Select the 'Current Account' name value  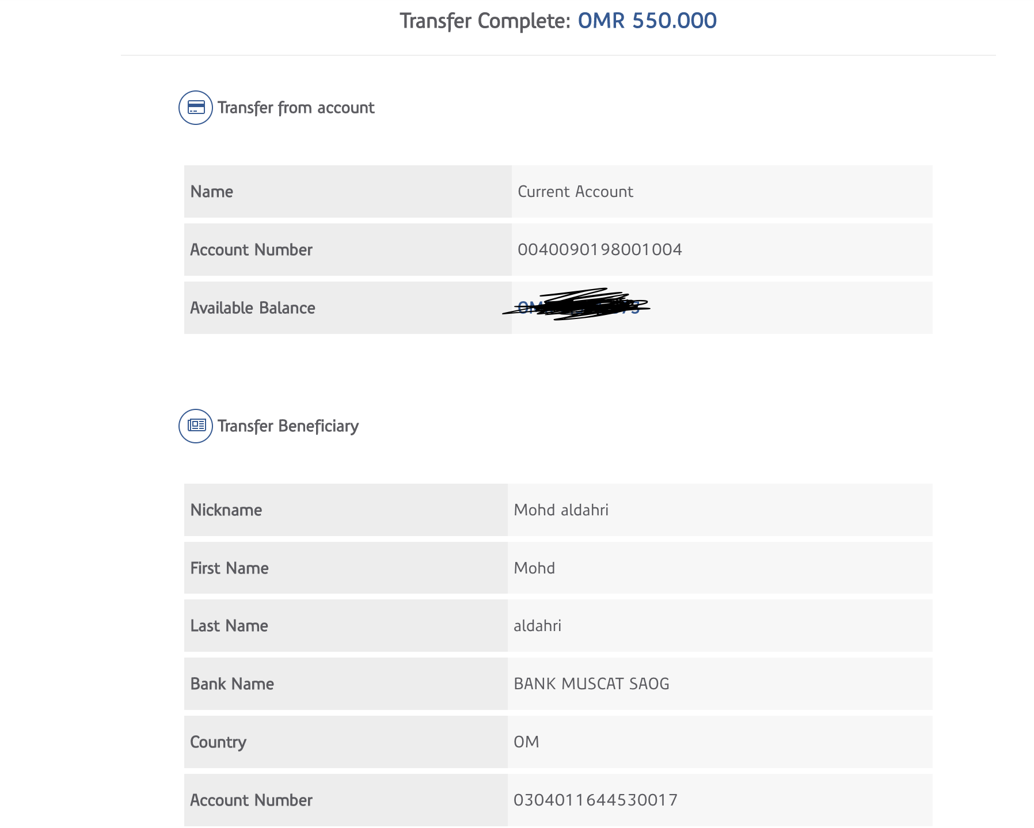(x=575, y=192)
